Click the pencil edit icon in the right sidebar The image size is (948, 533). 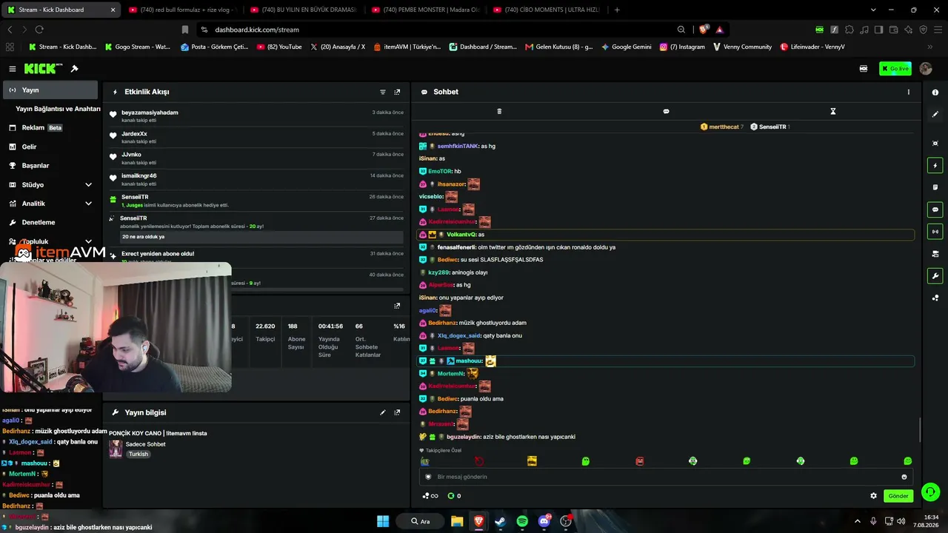click(x=935, y=114)
